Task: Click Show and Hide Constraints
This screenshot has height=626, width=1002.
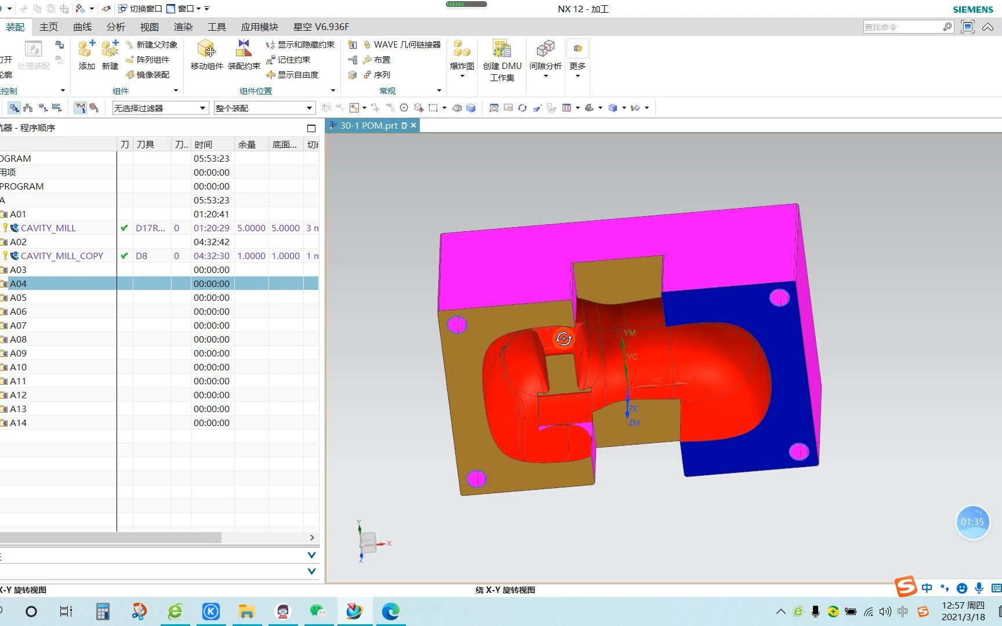Action: click(x=300, y=45)
